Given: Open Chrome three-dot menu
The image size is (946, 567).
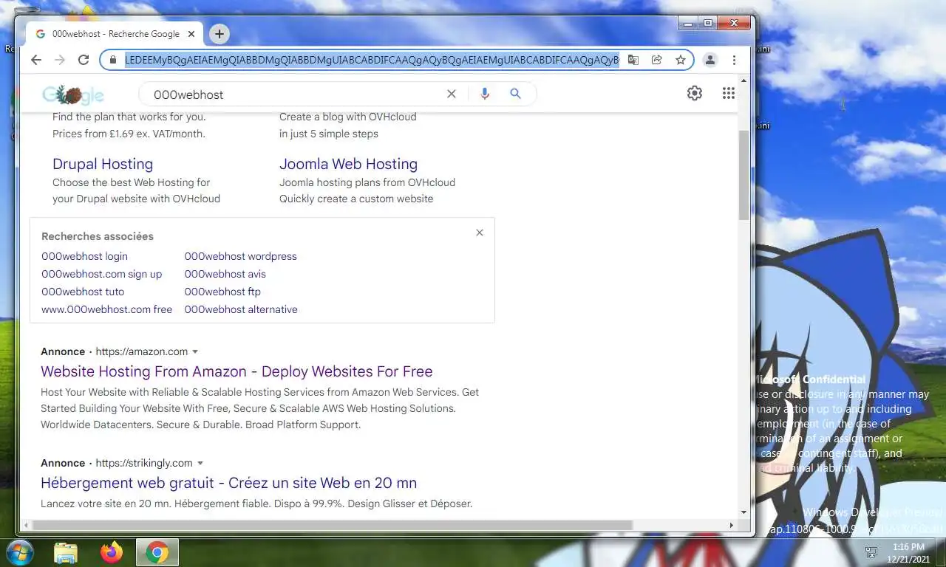Looking at the screenshot, I should 734,60.
